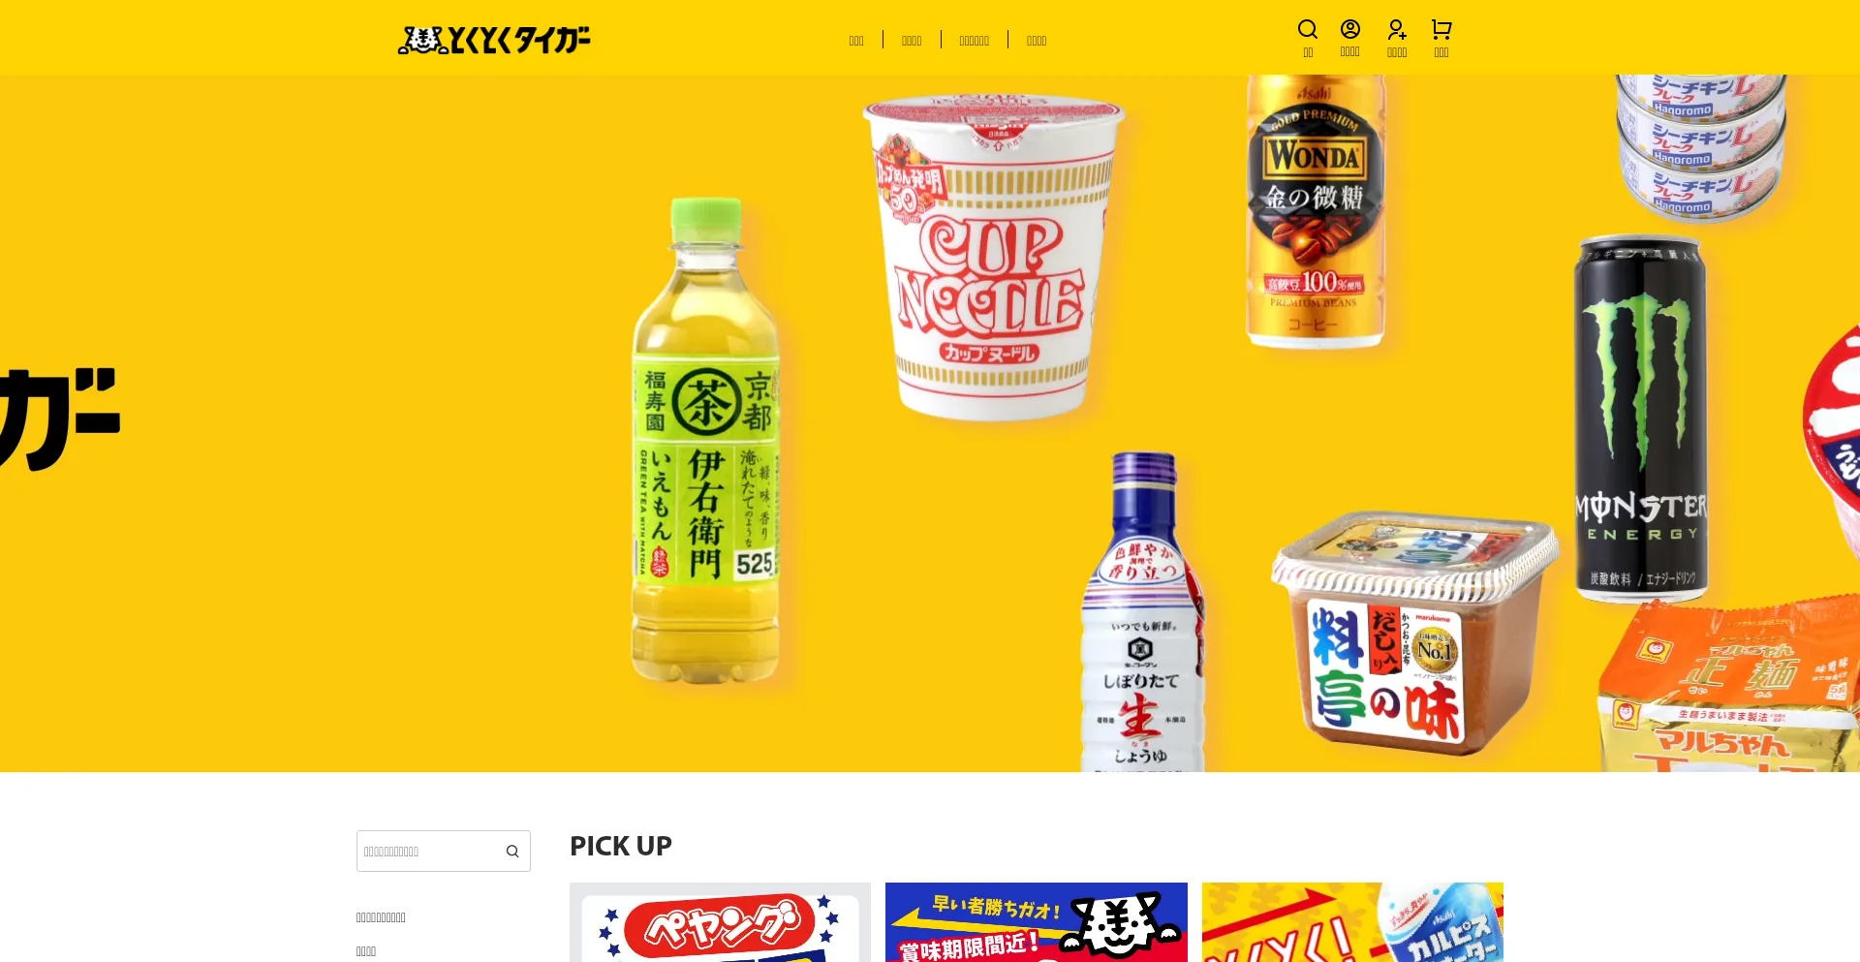This screenshot has height=962, width=1860.
Task: Open the person-plus registration icon
Action: 1397,29
